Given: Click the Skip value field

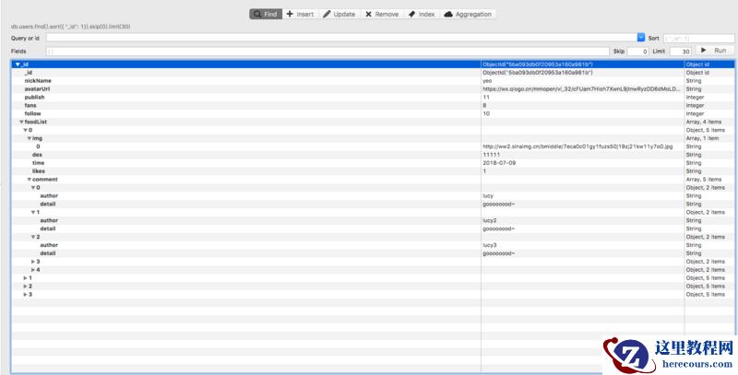Looking at the screenshot, I should coord(637,52).
